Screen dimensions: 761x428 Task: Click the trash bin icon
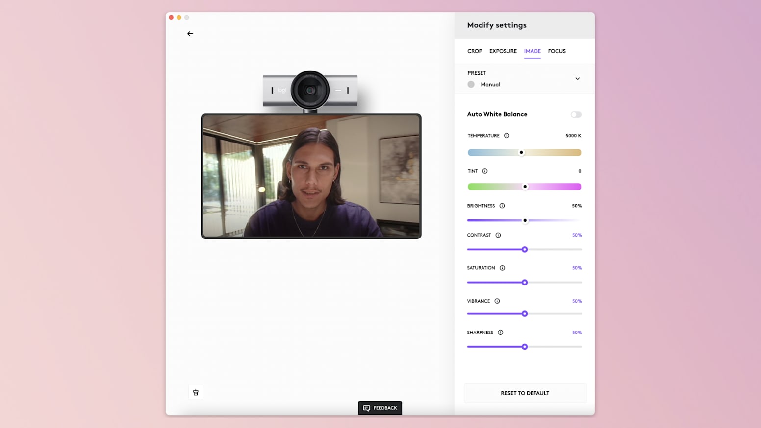196,392
